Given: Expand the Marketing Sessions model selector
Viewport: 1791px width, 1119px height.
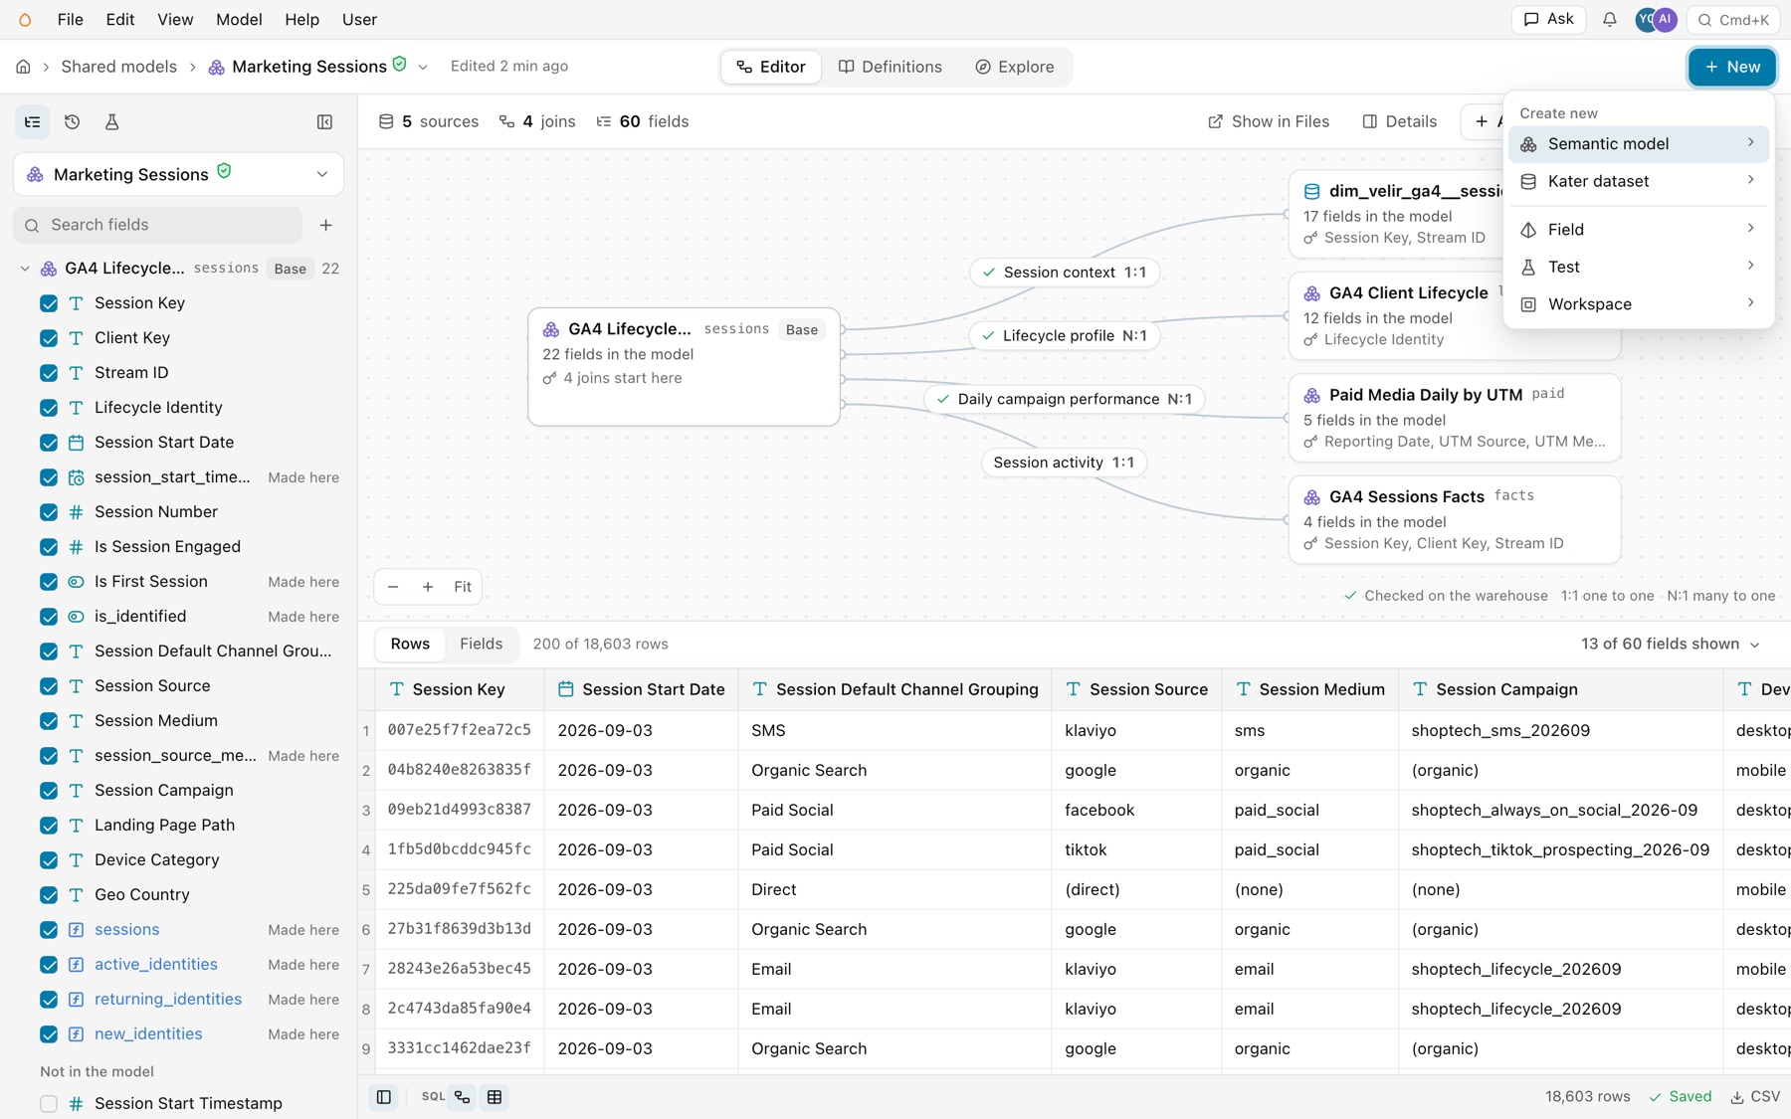Looking at the screenshot, I should [178, 174].
